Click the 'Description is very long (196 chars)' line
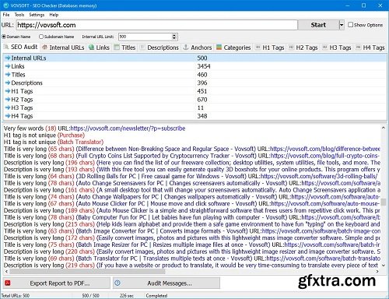 tap(192, 163)
